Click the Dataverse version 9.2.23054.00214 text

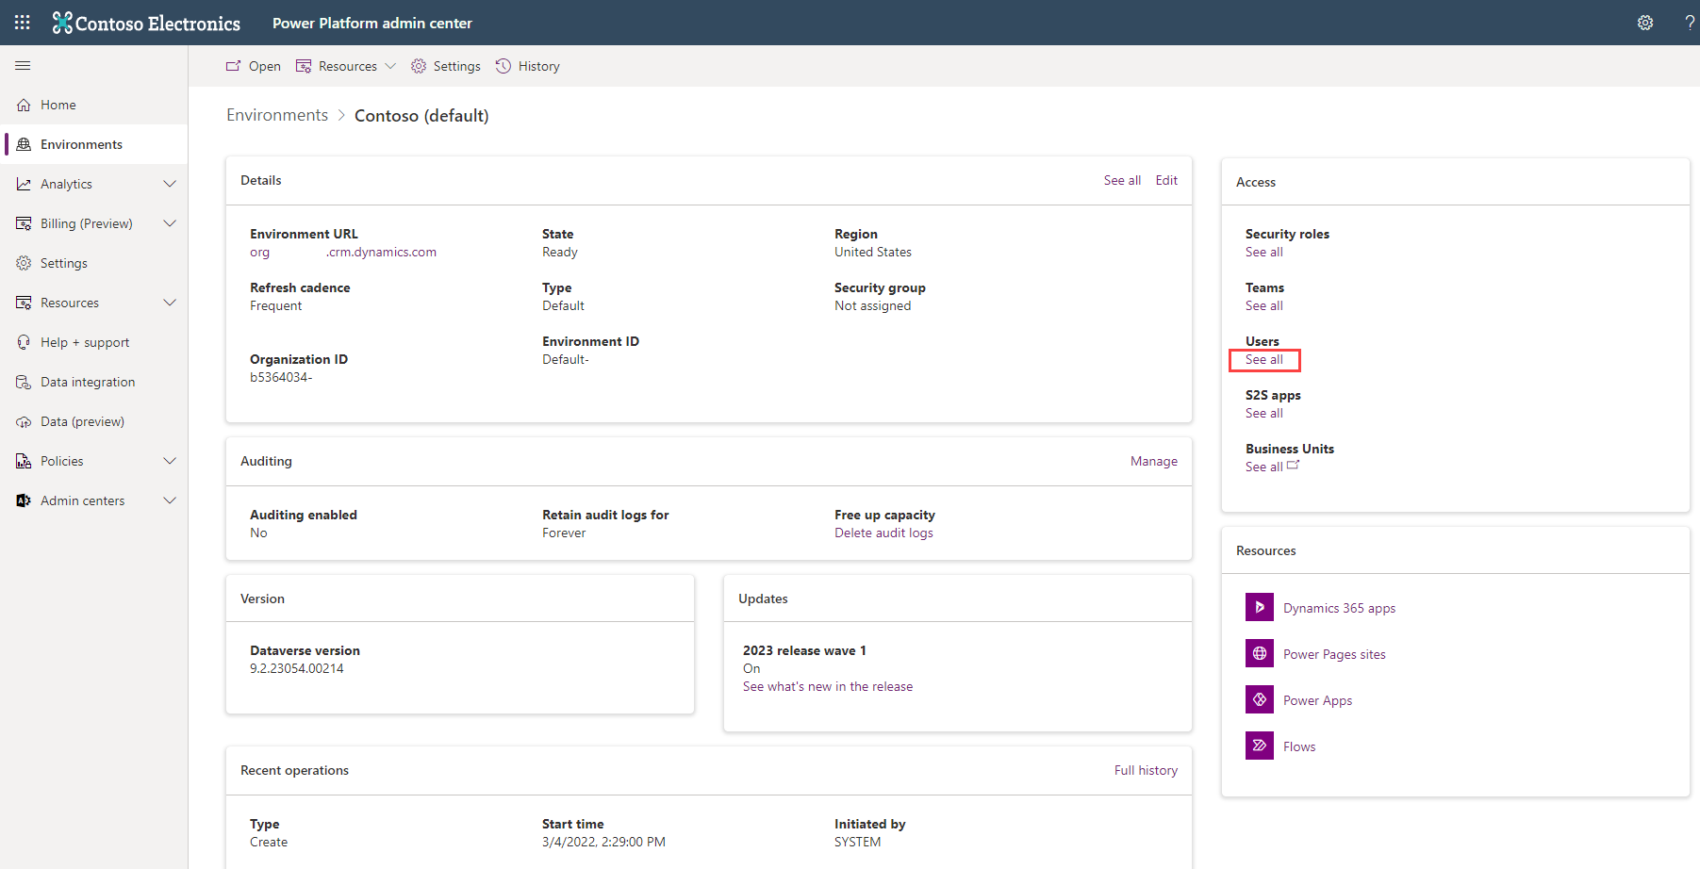pos(297,668)
